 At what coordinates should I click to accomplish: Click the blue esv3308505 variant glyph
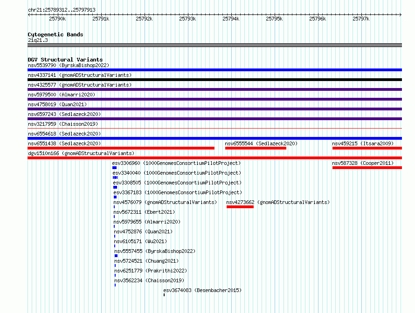[x=115, y=187]
